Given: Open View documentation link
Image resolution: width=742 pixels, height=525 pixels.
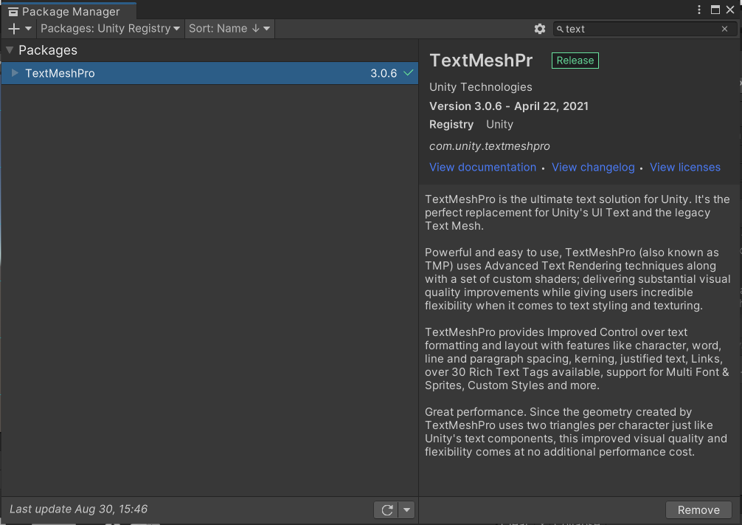Looking at the screenshot, I should tap(482, 168).
